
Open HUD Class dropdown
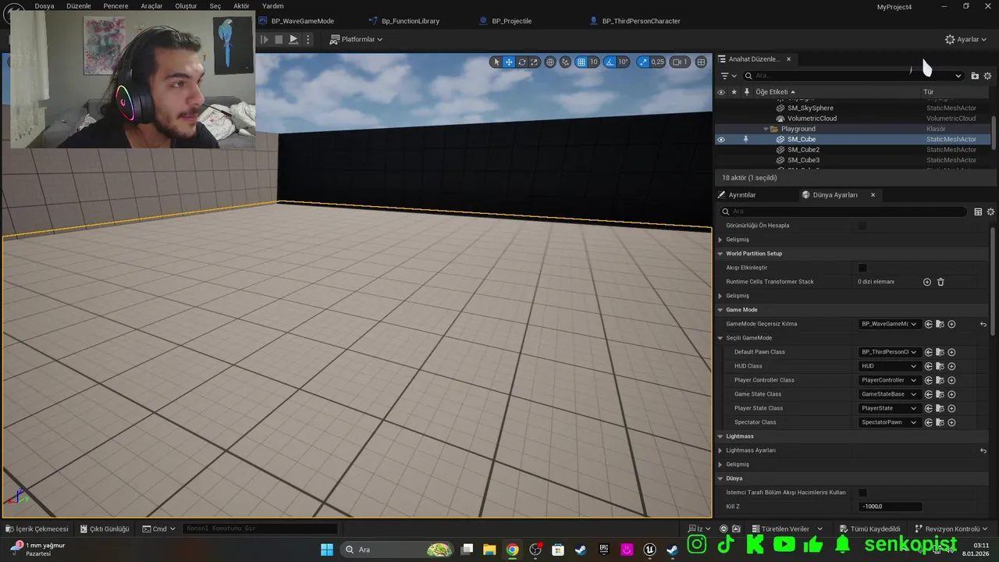889,366
